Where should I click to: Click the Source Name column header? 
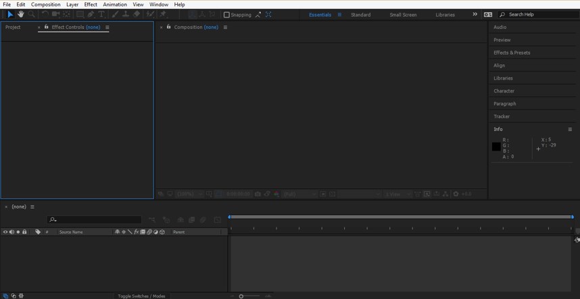coord(71,232)
